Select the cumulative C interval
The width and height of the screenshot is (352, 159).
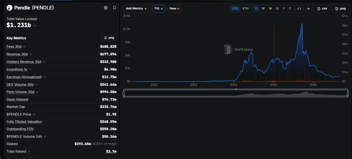(290, 9)
